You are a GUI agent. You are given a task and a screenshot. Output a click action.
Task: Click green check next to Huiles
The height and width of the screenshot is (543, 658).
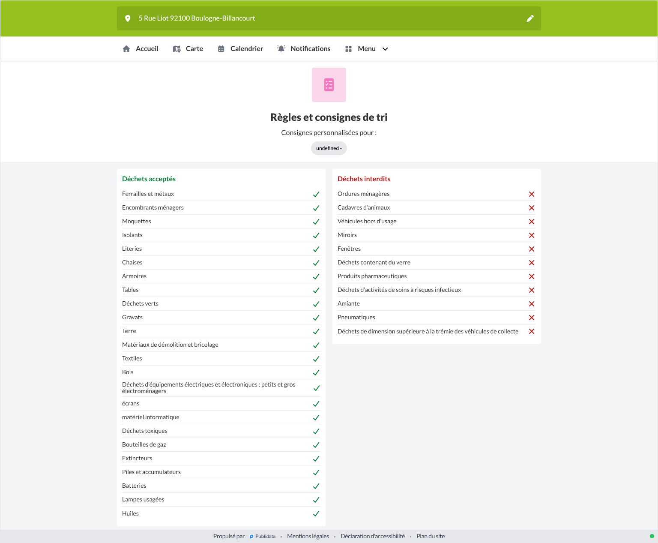pyautogui.click(x=316, y=513)
